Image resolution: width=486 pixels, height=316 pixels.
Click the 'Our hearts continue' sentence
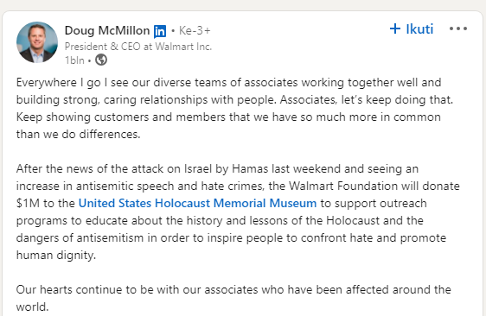pos(233,290)
